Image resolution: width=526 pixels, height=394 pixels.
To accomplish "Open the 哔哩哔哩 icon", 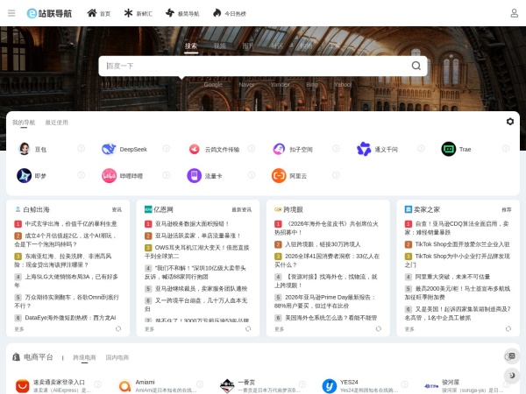I will pos(109,176).
